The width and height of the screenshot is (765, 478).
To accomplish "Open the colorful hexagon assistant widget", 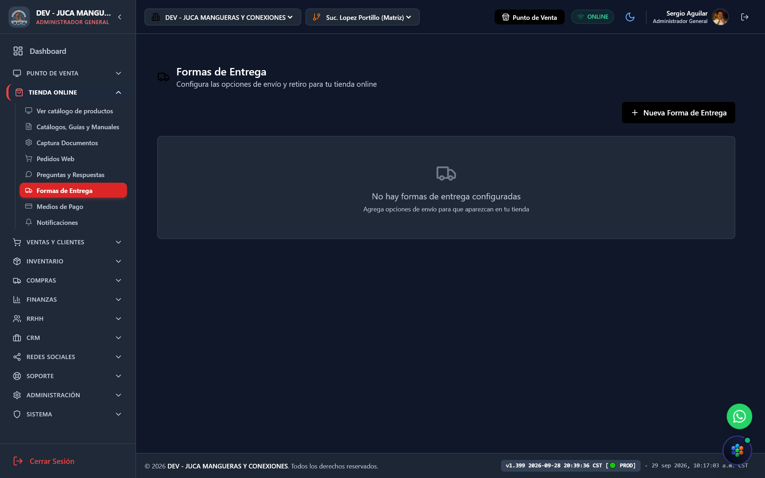I will [737, 450].
